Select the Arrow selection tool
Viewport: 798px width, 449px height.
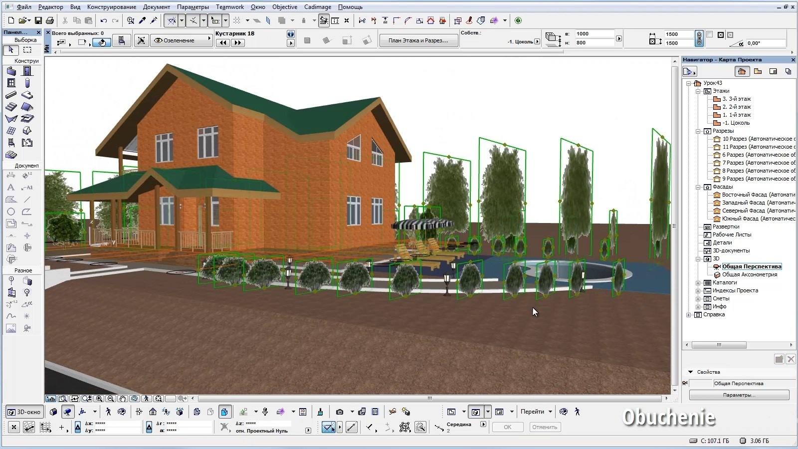(x=11, y=50)
